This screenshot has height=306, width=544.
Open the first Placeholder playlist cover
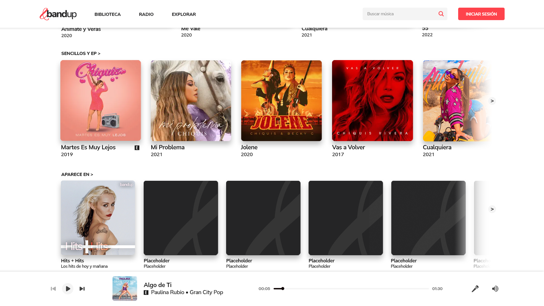(181, 218)
